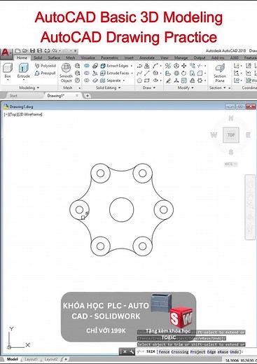Choose the Undo option in TRIM prompt
This screenshot has height=364, width=257.
tap(234, 351)
